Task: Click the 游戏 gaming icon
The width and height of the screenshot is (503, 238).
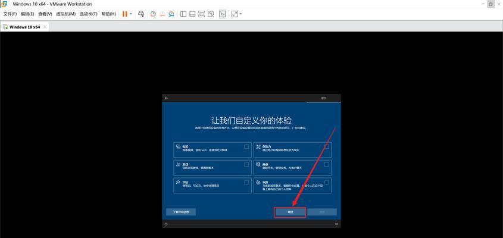Action: coord(178,164)
